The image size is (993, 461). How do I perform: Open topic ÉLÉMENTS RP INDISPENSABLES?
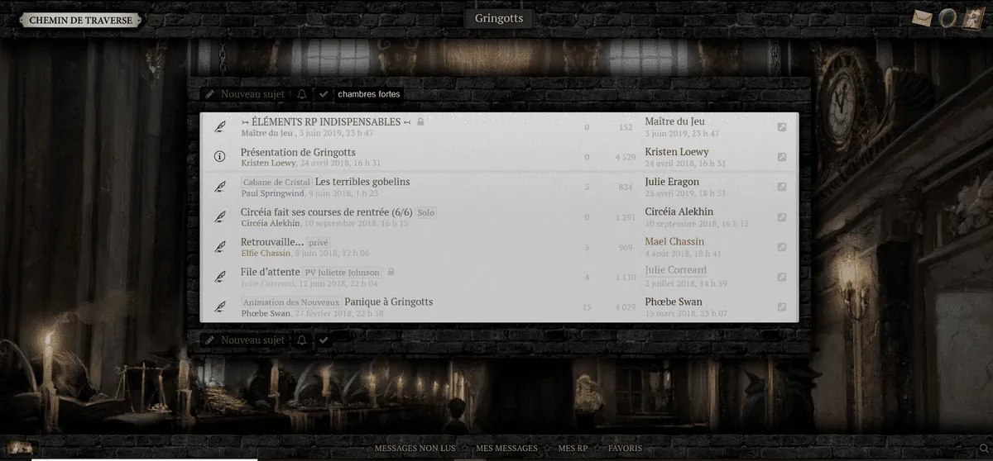coord(326,122)
